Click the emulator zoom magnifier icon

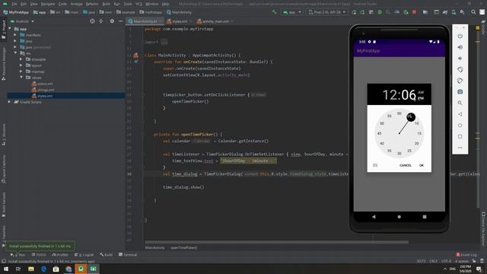pos(460,103)
